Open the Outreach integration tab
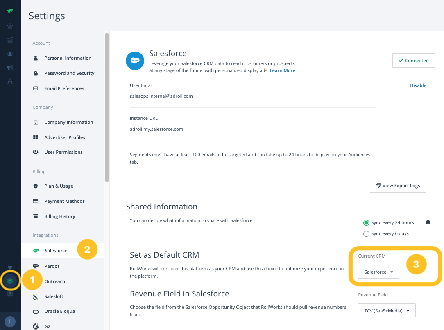This screenshot has height=330, width=444. 54,281
